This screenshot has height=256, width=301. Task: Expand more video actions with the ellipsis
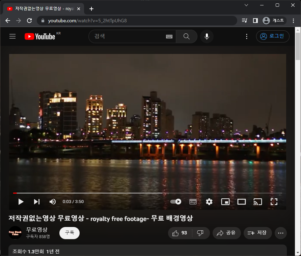pos(280,233)
